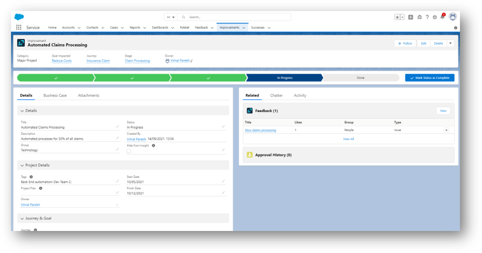Expand the Dashboards nav dropdown arrow
This screenshot has width=482, height=253.
tap(172, 28)
